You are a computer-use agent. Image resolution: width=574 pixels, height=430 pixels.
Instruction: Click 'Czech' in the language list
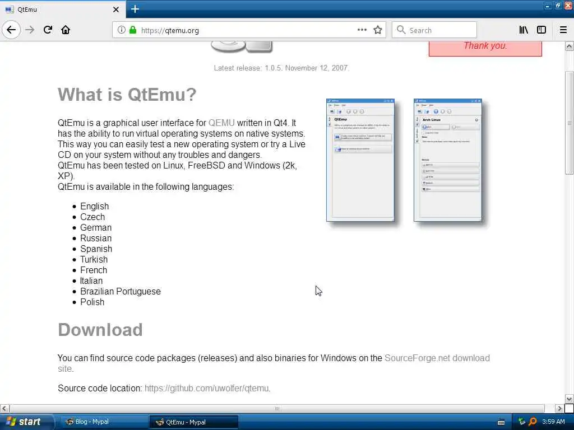point(92,217)
